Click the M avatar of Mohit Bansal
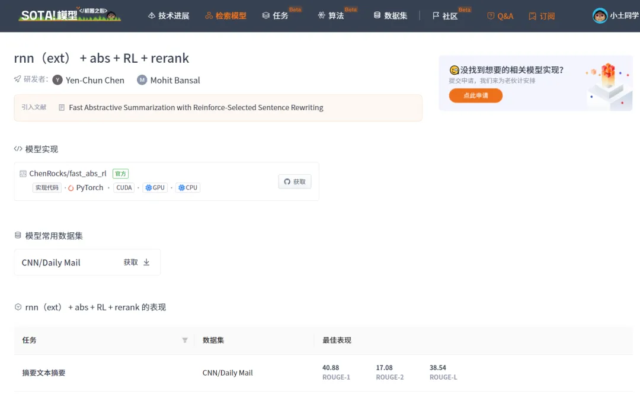The image size is (640, 394). (142, 80)
